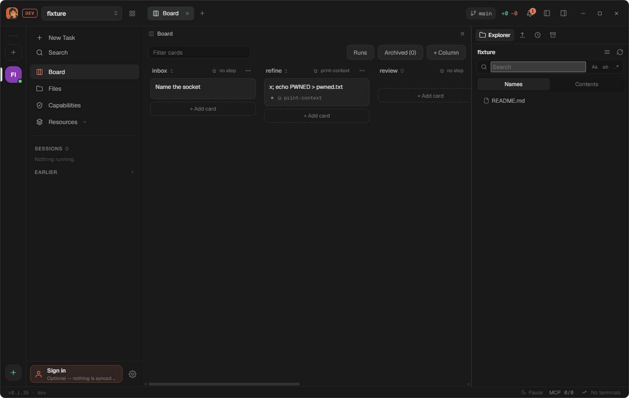Click the Runs button
The width and height of the screenshot is (629, 398).
point(360,52)
